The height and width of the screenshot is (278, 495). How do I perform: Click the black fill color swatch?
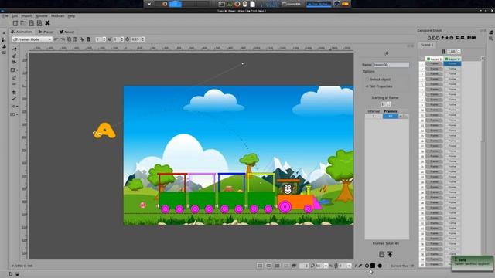tap(373, 266)
